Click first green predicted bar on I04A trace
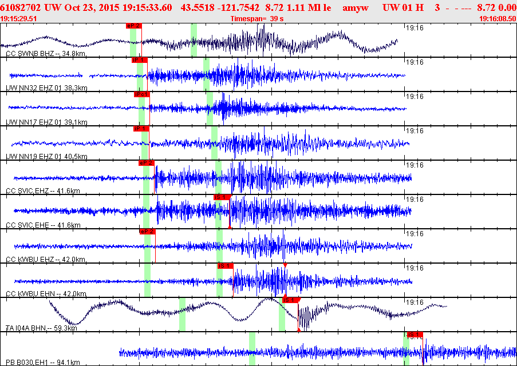517x366 pixels. click(x=182, y=315)
